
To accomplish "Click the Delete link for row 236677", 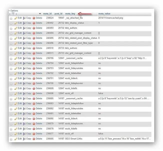I will click(x=39, y=134).
